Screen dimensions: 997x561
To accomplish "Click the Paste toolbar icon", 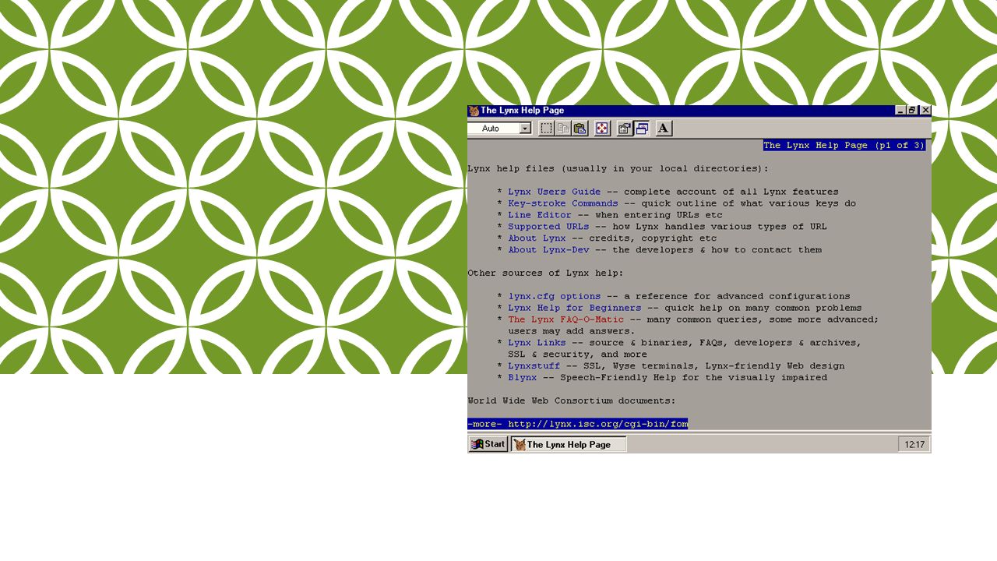I will click(x=580, y=129).
